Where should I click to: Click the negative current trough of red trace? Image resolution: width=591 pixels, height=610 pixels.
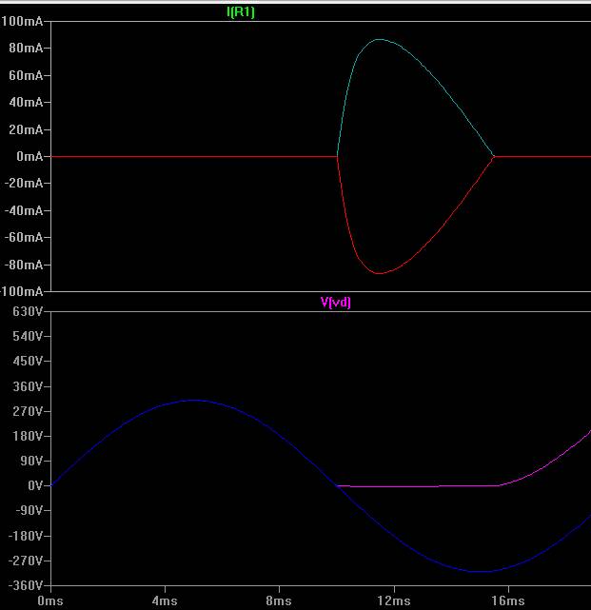point(380,273)
